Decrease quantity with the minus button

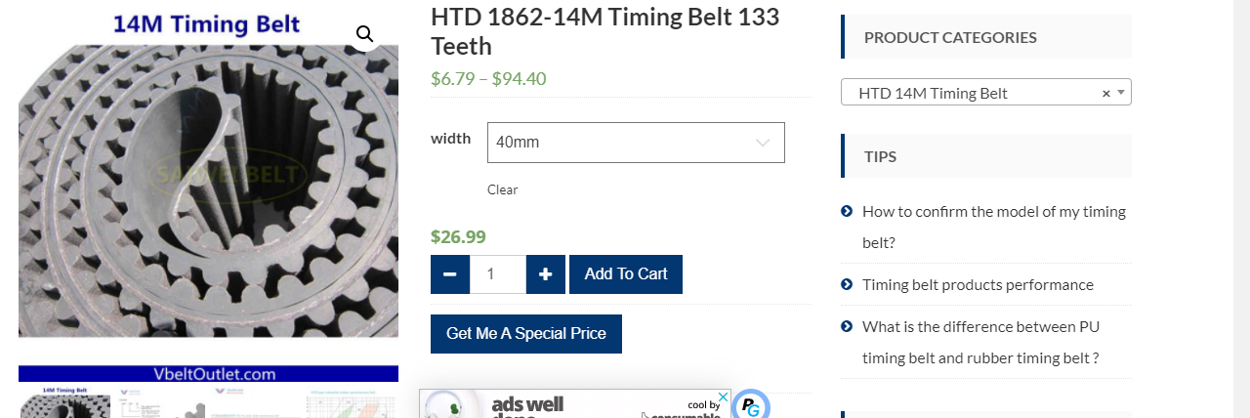[450, 274]
